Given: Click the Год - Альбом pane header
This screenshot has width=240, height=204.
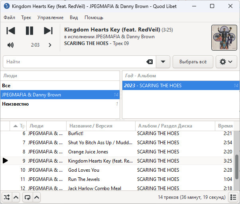Looking at the screenshot, I should pyautogui.click(x=181, y=76).
